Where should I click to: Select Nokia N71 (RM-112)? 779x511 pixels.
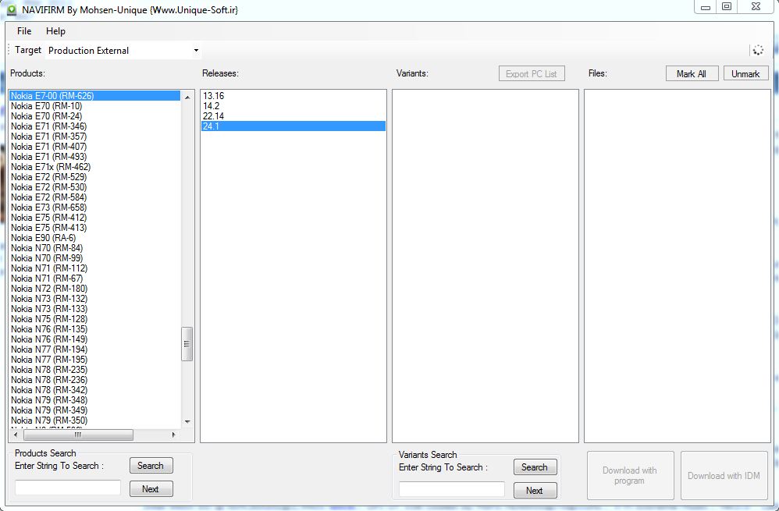(95, 268)
